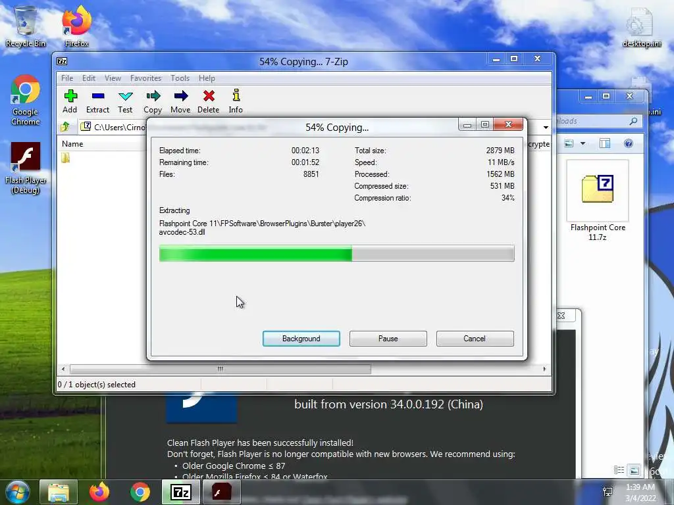674x505 pixels.
Task: Click the 'avcodec-53.dll' file name text
Action: pos(182,232)
